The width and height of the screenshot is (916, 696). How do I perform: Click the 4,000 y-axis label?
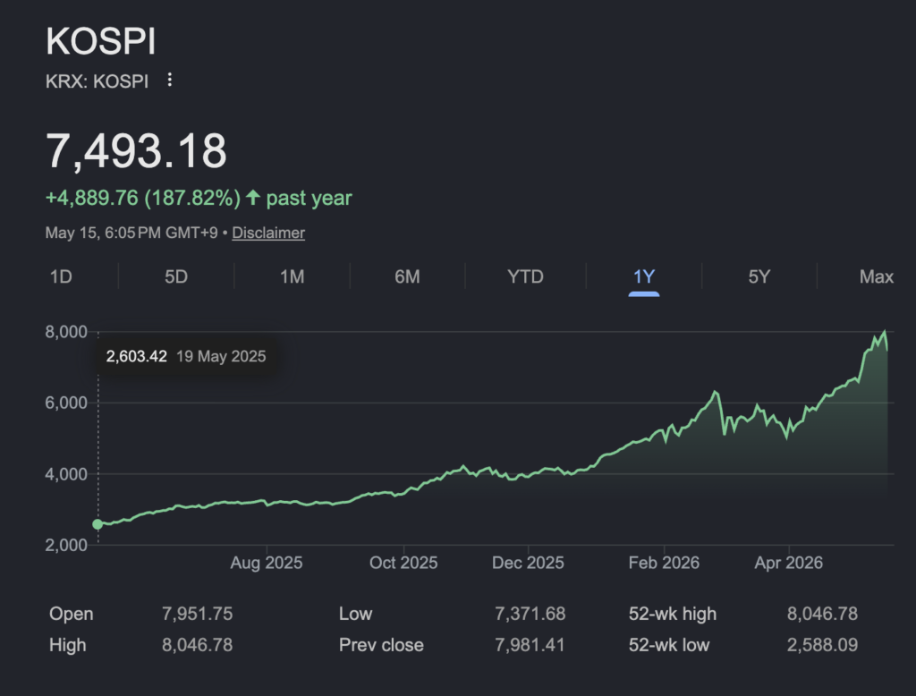coord(66,474)
